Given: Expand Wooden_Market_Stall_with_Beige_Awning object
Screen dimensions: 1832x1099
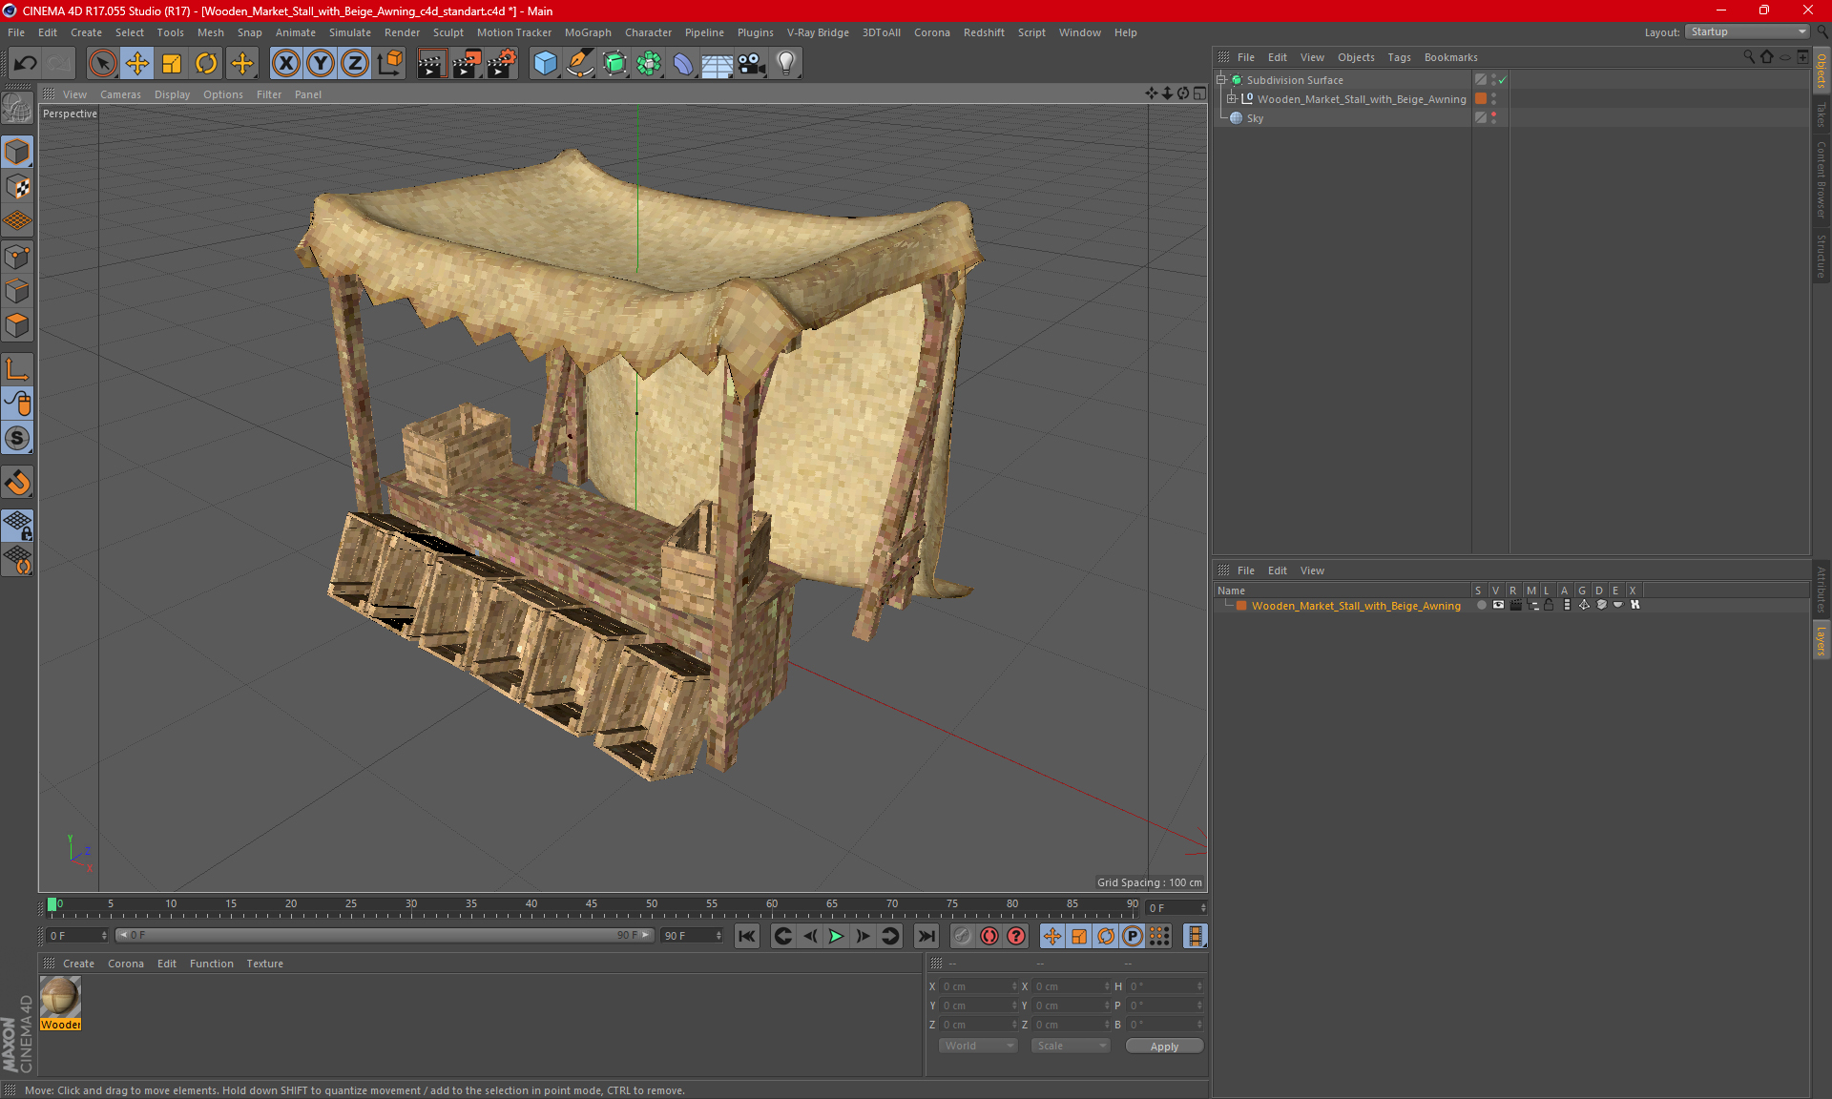Looking at the screenshot, I should [x=1232, y=99].
